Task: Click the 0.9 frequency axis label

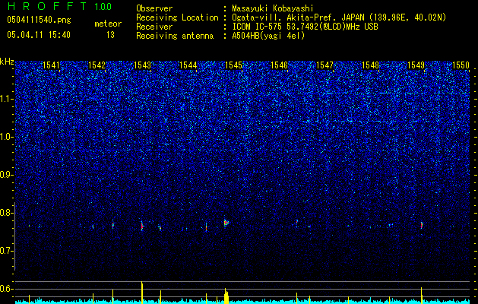Action: pos(7,175)
